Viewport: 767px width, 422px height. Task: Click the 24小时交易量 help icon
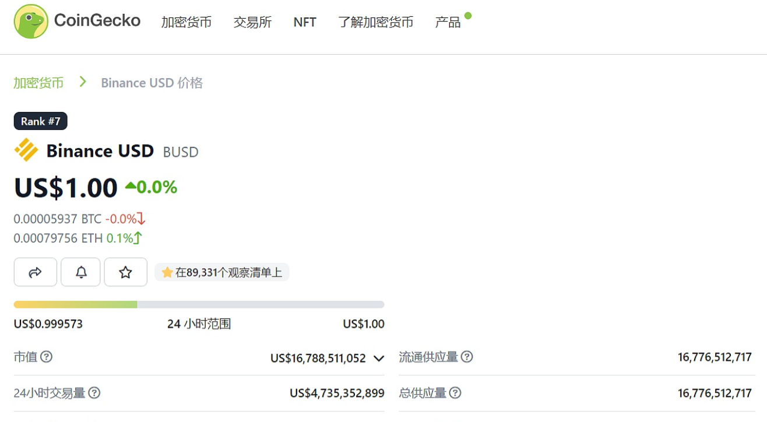[x=95, y=393]
